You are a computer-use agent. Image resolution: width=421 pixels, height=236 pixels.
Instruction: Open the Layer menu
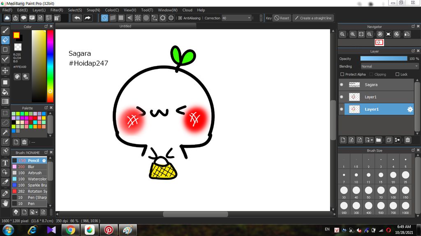(39, 10)
